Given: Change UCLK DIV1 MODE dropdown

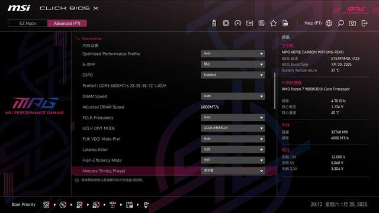Looking at the screenshot, I should coord(233,128).
